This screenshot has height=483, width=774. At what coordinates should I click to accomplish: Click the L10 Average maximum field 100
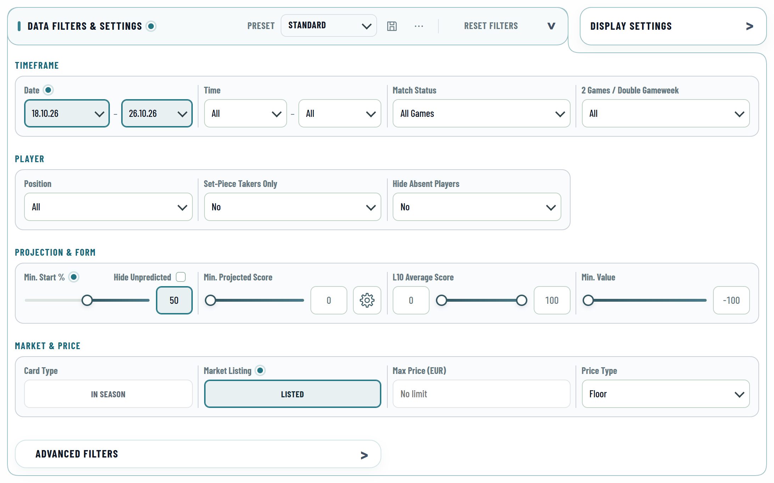click(552, 300)
